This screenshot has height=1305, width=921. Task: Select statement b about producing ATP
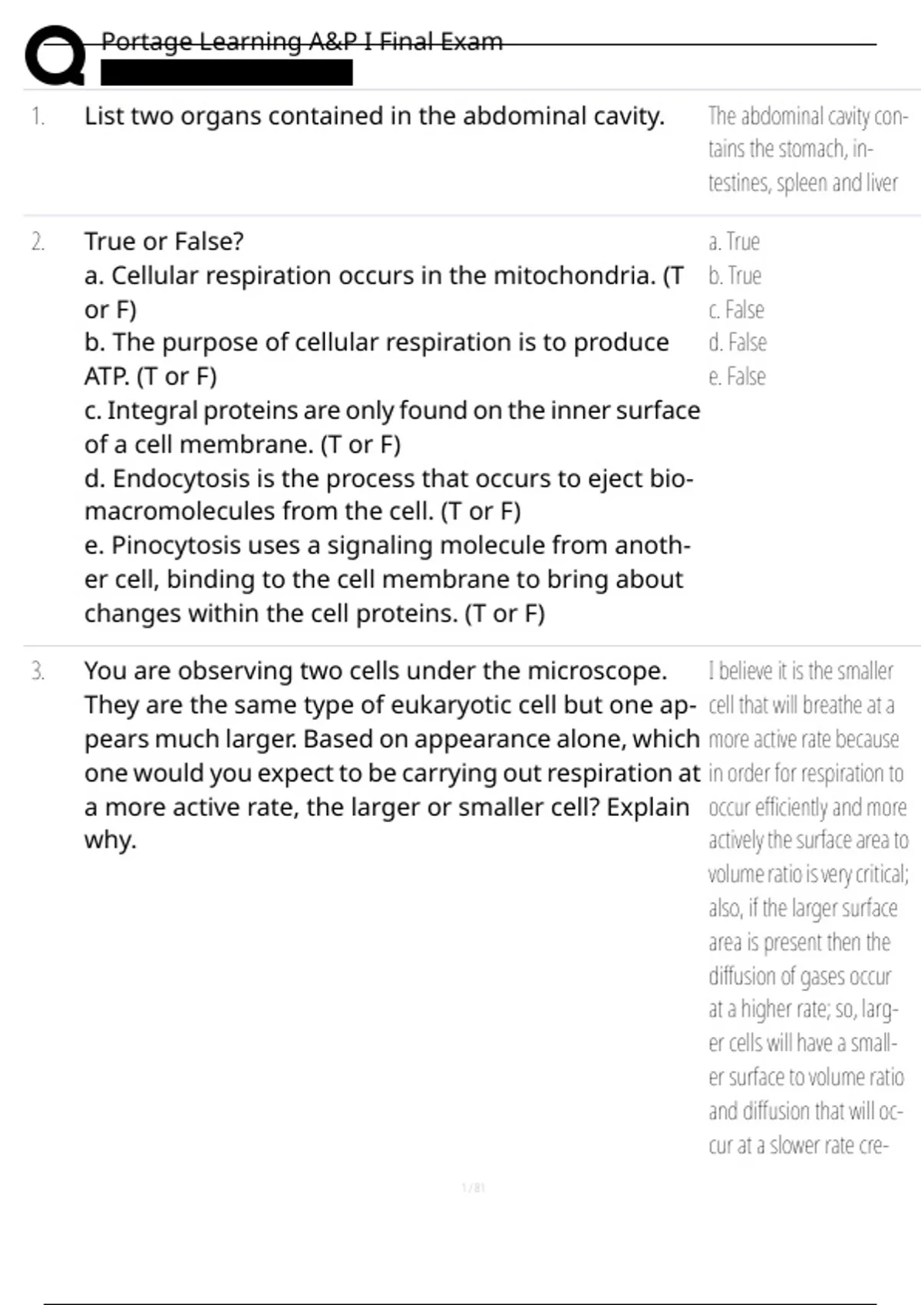tap(377, 358)
